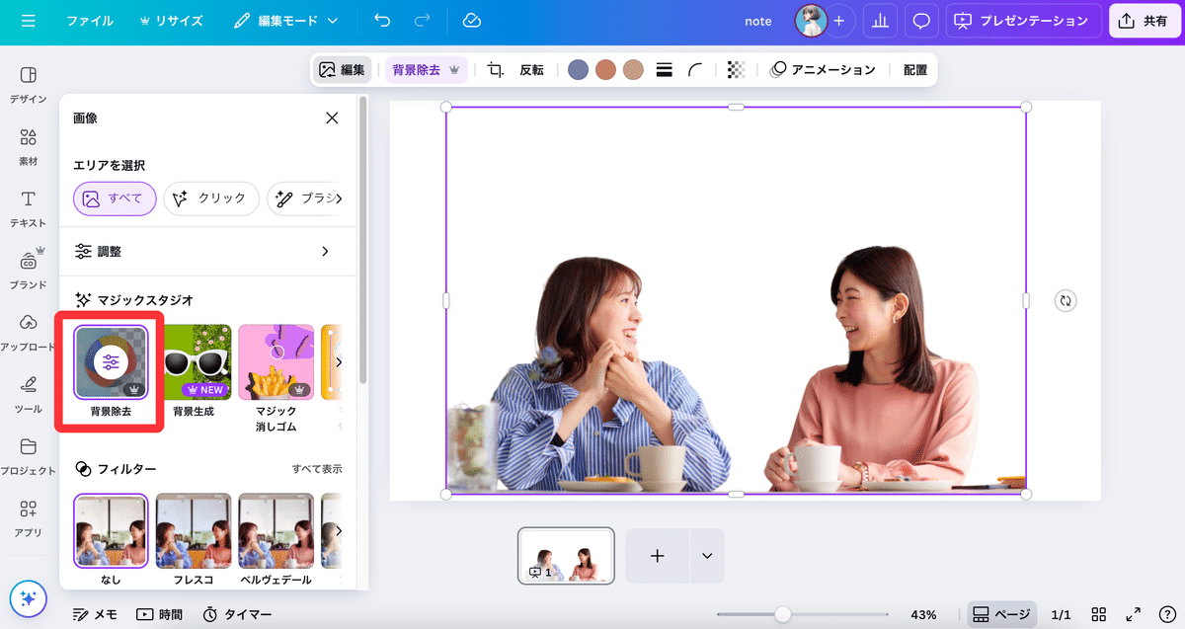Select the crop tool in the toolbar
The image size is (1185, 629).
click(494, 69)
